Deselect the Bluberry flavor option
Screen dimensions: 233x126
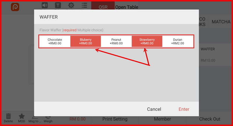(86, 42)
